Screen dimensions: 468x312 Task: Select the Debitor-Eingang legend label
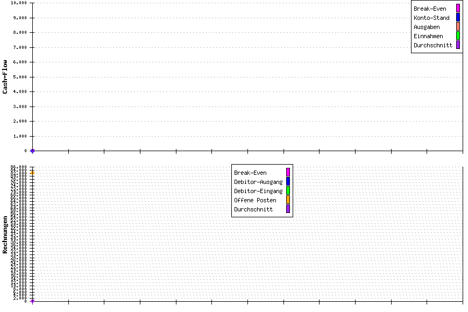[258, 191]
